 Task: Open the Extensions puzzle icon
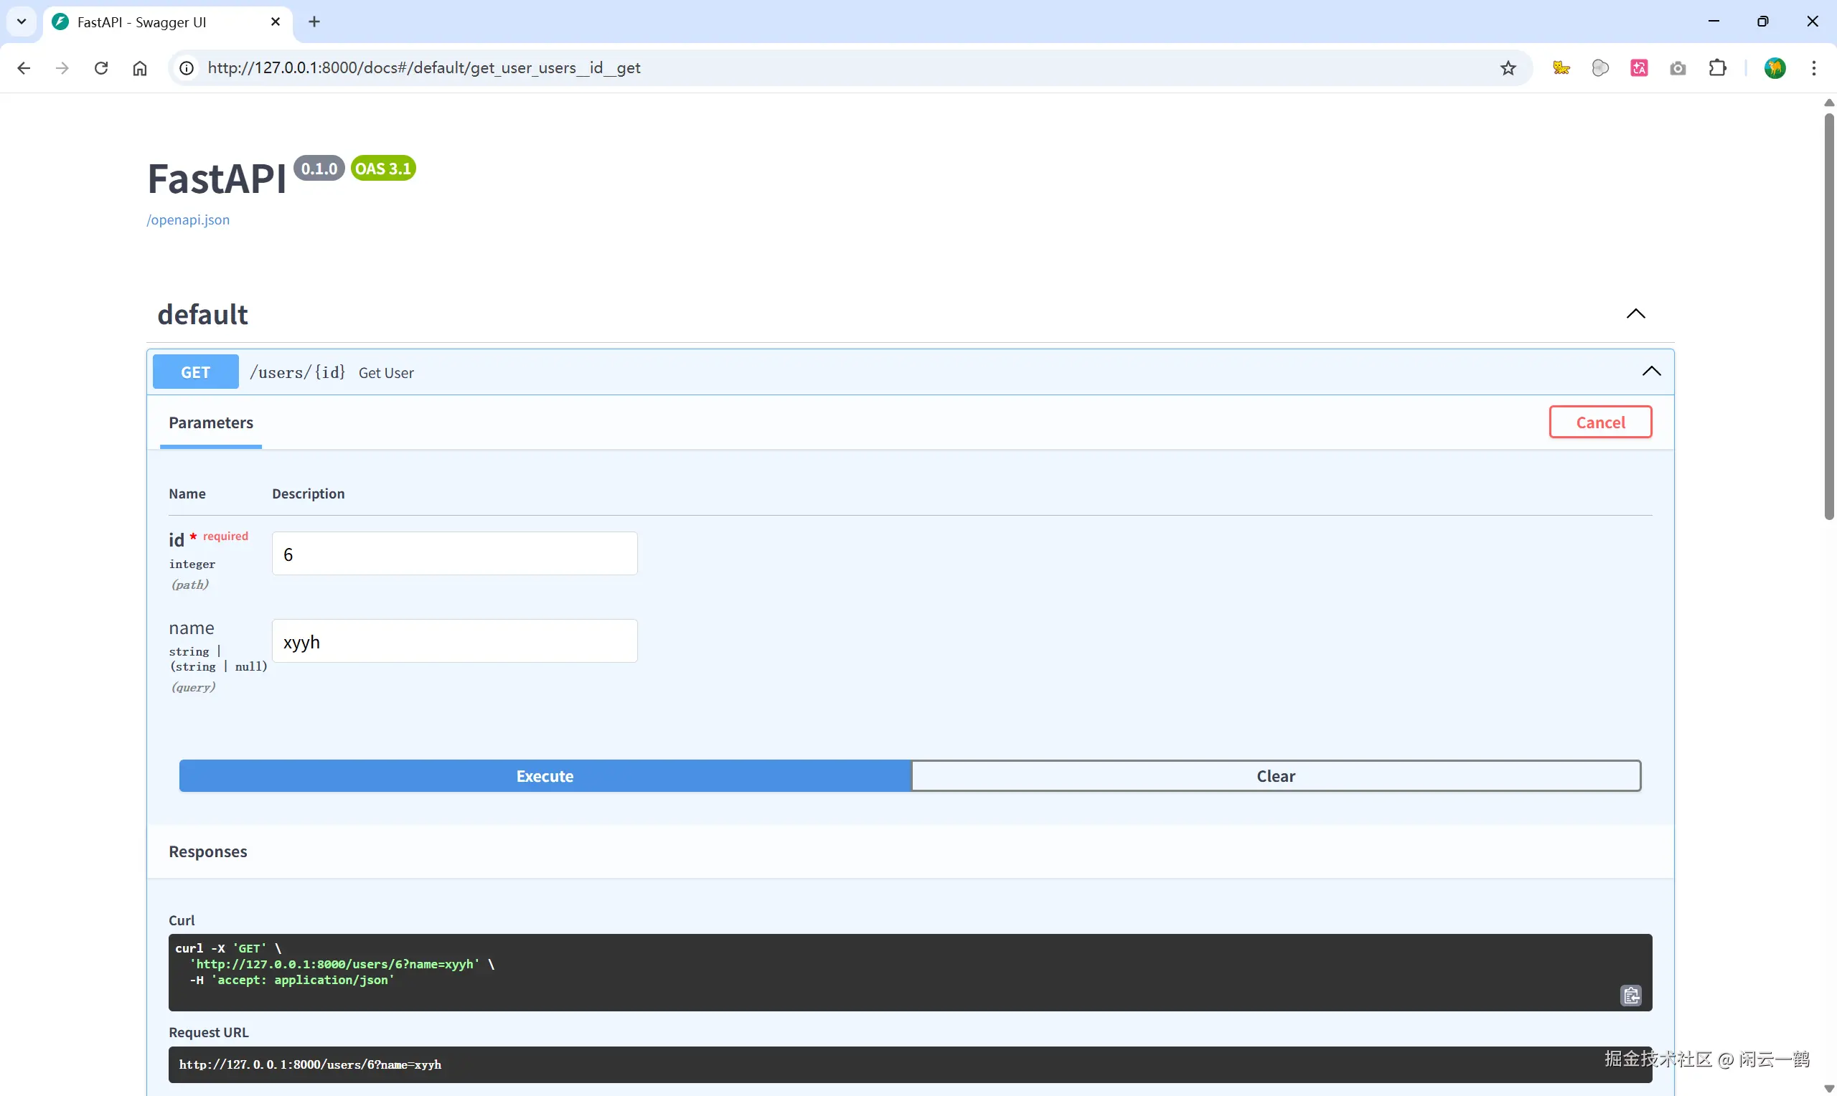1717,68
